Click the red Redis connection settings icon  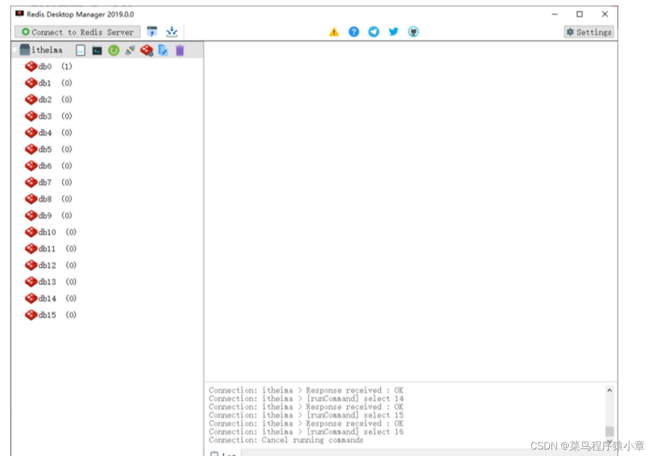pyautogui.click(x=146, y=50)
